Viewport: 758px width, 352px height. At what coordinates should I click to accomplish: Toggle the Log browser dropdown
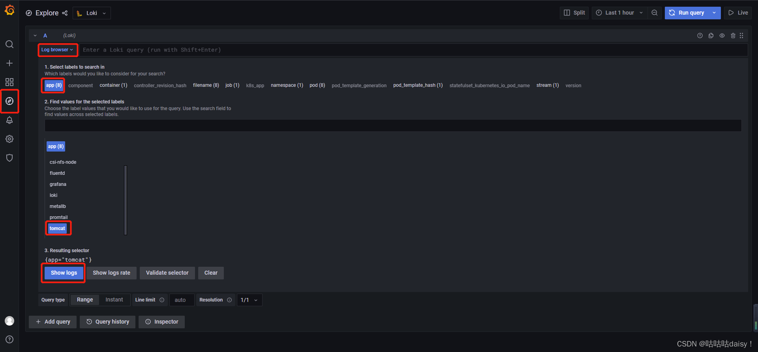click(57, 50)
